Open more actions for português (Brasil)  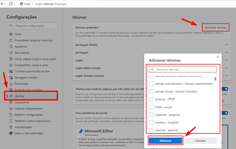point(227,45)
